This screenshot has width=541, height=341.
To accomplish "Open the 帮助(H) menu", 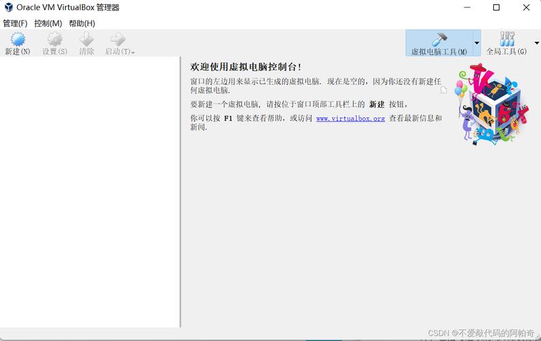I will point(82,23).
